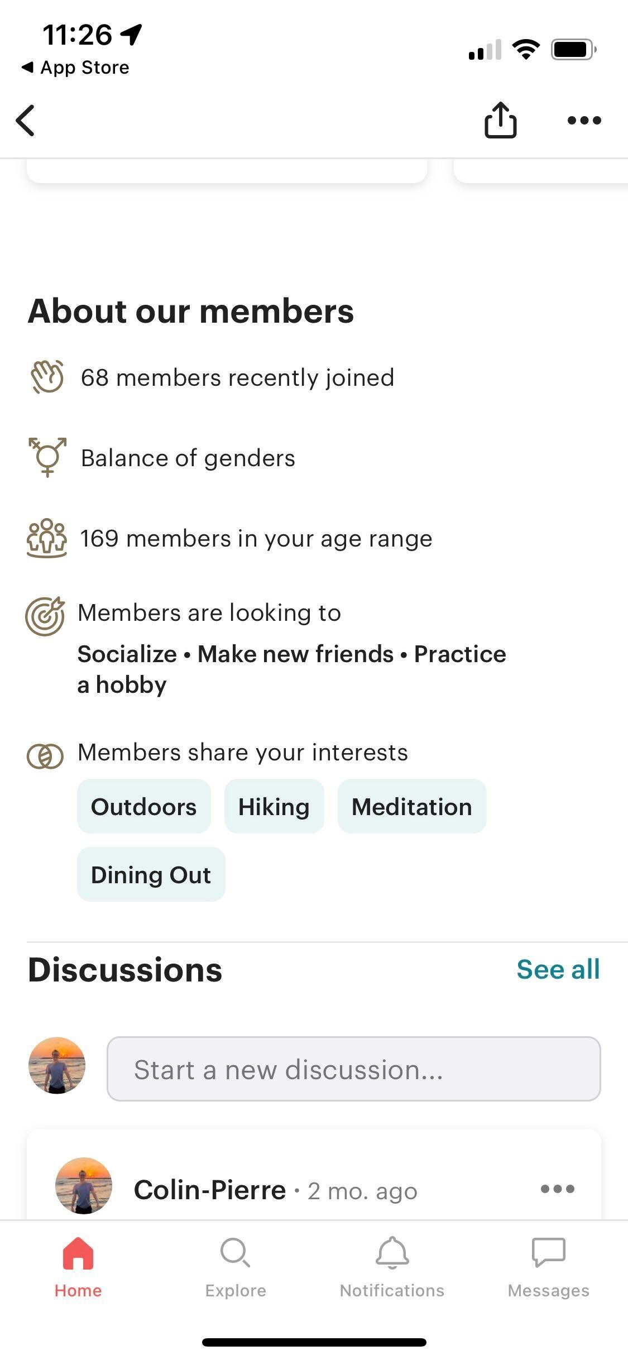Tap the back arrow icon
Image resolution: width=628 pixels, height=1360 pixels.
tap(26, 120)
